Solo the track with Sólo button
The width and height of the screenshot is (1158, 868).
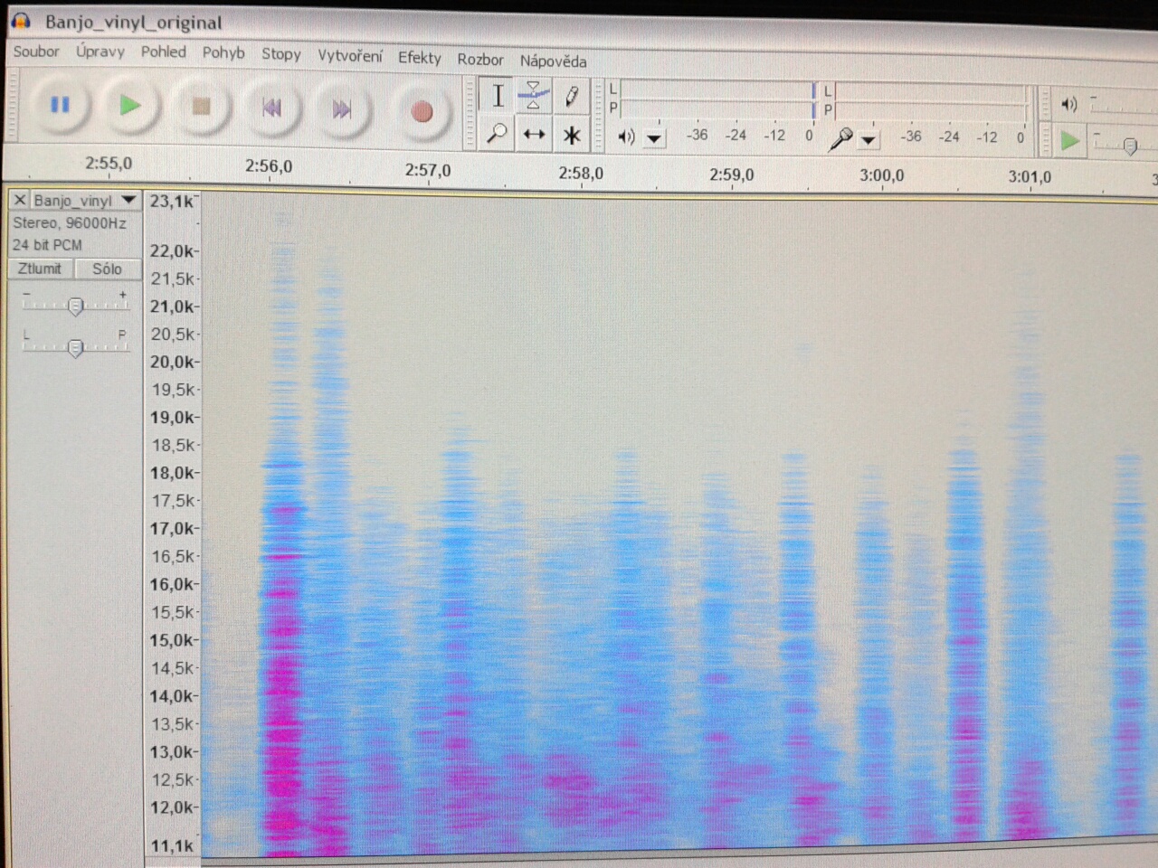(x=107, y=269)
